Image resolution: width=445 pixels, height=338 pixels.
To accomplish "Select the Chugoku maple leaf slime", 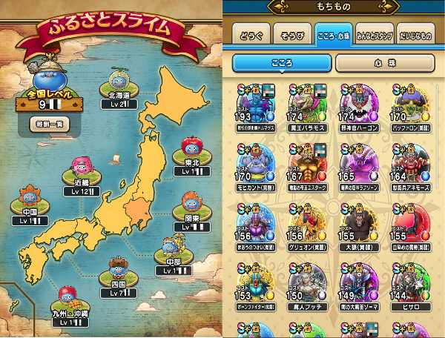I will 30,195.
